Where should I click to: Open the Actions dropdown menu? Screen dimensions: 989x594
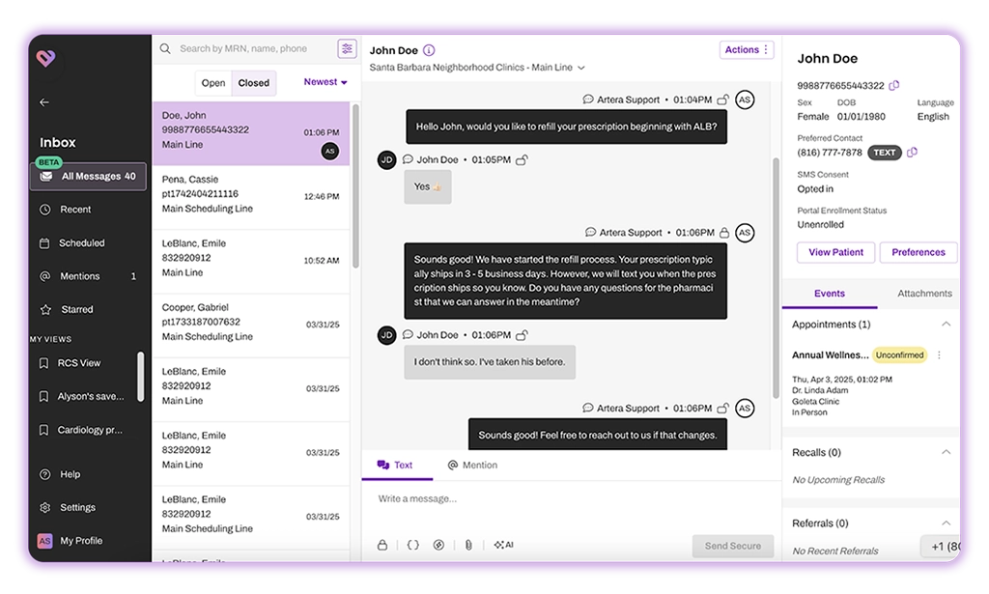[747, 50]
